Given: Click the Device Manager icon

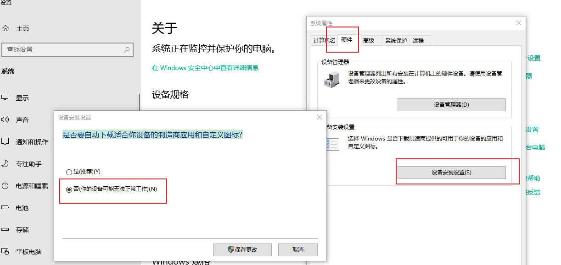Looking at the screenshot, I should [x=331, y=79].
